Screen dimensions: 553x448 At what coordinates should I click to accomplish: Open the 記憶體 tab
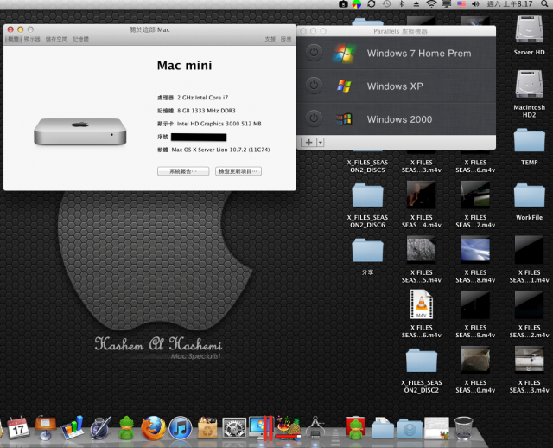(x=80, y=39)
